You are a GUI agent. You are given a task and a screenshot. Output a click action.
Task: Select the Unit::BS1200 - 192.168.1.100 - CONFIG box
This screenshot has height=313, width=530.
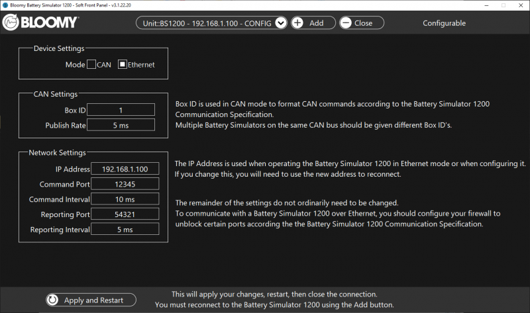(x=211, y=23)
